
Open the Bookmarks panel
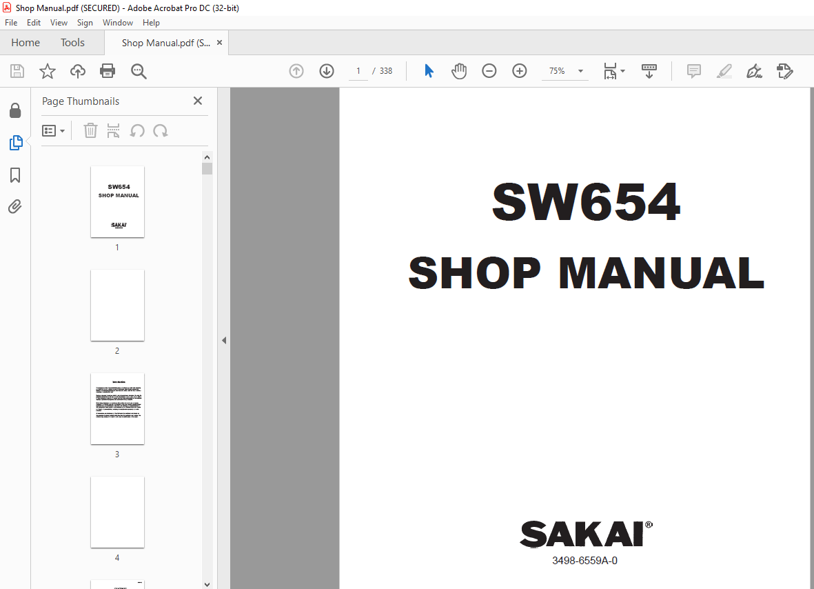pyautogui.click(x=15, y=175)
